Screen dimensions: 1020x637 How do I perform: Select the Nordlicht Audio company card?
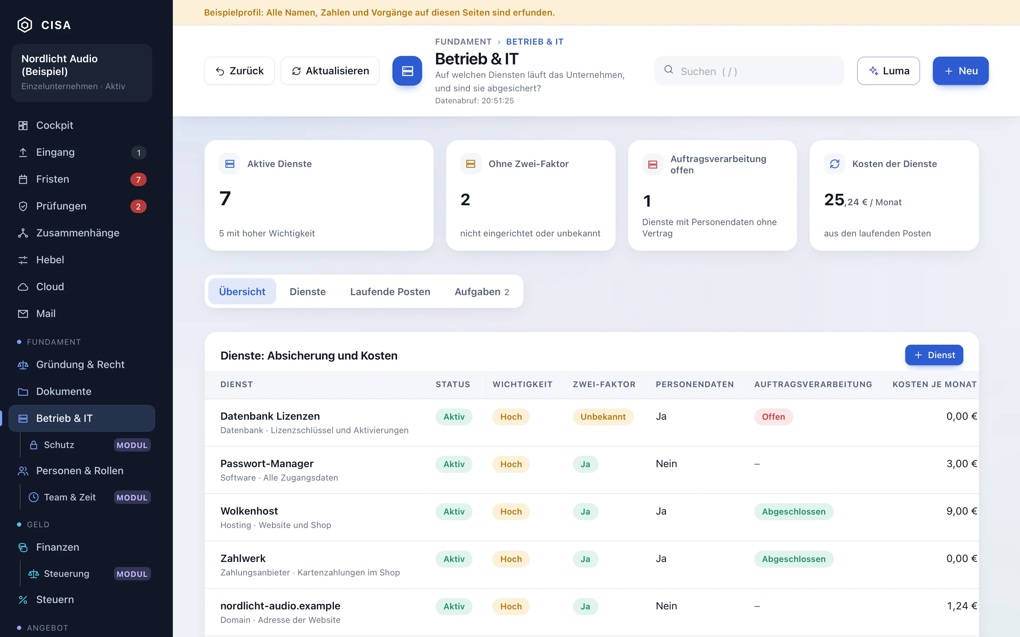point(82,73)
